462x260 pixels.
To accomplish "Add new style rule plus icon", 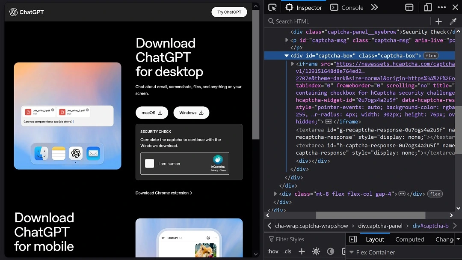I will (302, 251).
